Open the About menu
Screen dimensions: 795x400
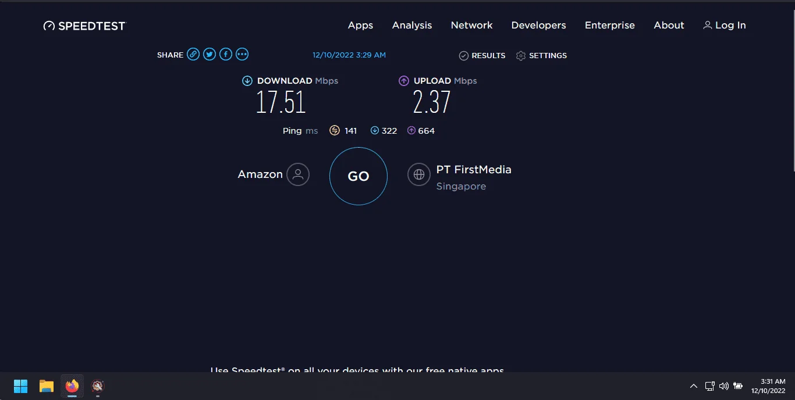(669, 26)
